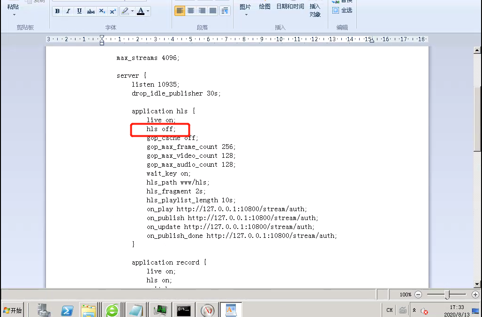
Task: Zoom in with the plus button
Action: click(475, 295)
